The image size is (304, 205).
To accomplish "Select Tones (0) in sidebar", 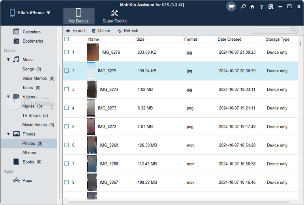I will coord(32,88).
